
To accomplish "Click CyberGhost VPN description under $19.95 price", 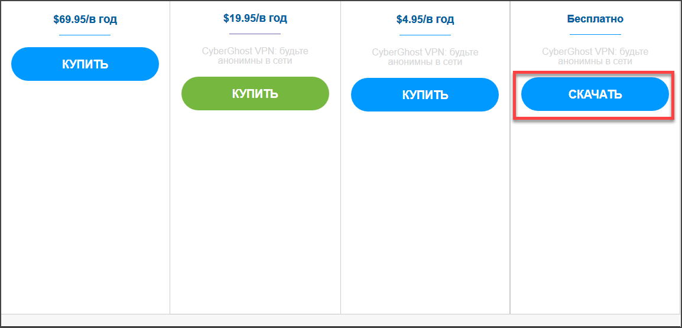I will coord(255,56).
